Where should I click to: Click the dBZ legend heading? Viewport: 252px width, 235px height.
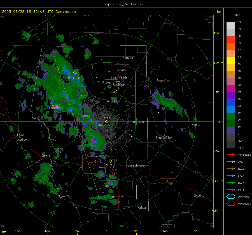237,15
